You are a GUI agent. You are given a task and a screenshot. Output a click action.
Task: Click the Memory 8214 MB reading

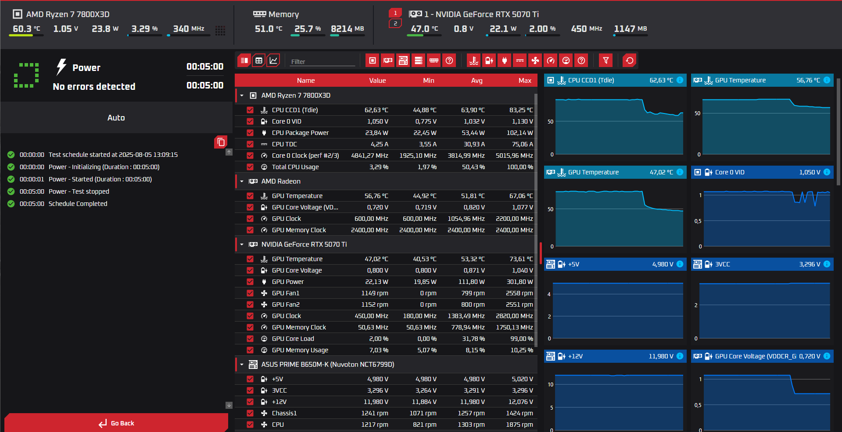(x=348, y=29)
